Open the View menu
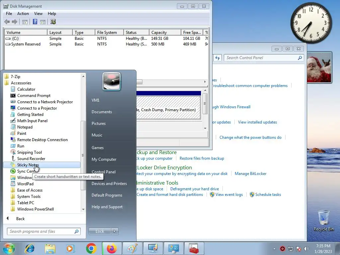The image size is (340, 255). [38, 13]
